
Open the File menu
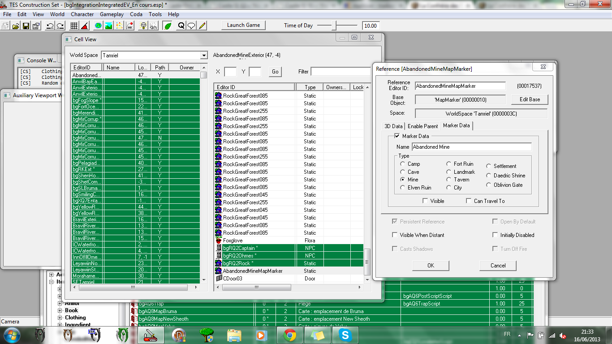tap(7, 14)
